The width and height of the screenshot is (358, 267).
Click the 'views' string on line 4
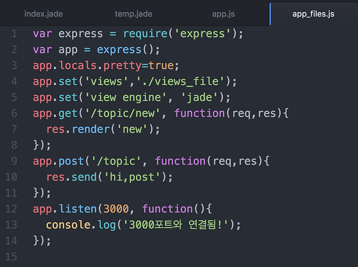(106, 82)
